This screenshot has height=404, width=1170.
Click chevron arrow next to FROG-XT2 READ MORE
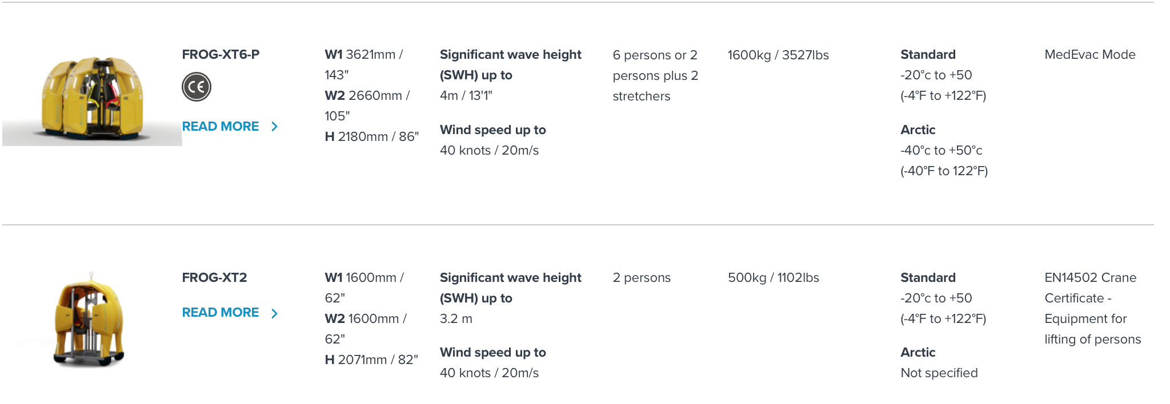tap(275, 313)
